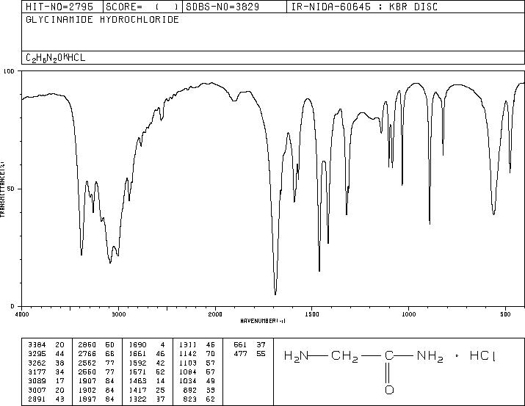525x406 pixels.
Task: Select peak value 3007 in the table
Action: [x=37, y=391]
